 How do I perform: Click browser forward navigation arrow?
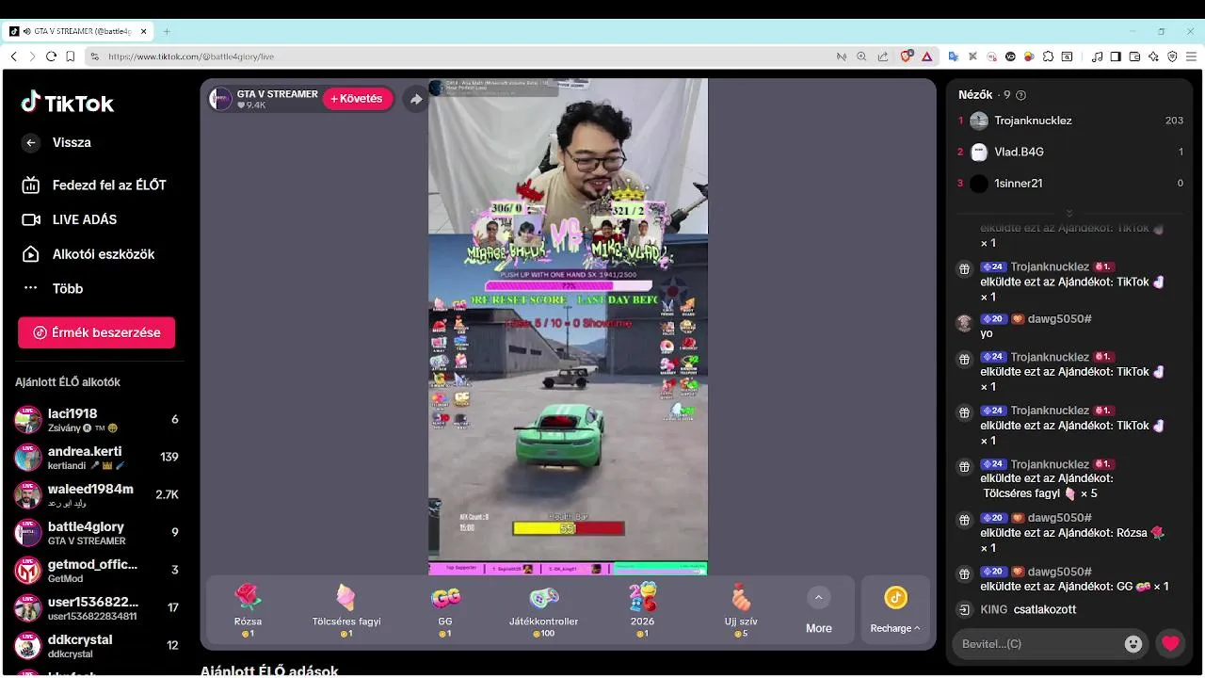click(32, 56)
